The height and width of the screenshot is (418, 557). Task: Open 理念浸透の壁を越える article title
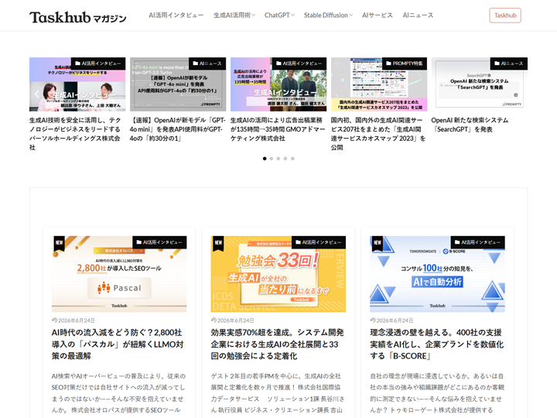(x=437, y=344)
